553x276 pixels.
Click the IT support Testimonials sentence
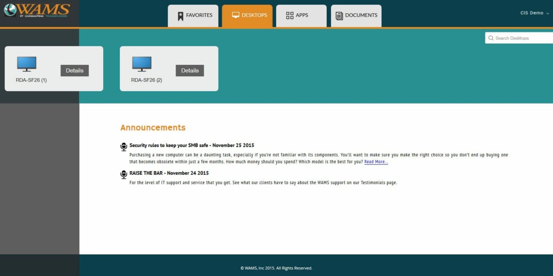(x=263, y=183)
